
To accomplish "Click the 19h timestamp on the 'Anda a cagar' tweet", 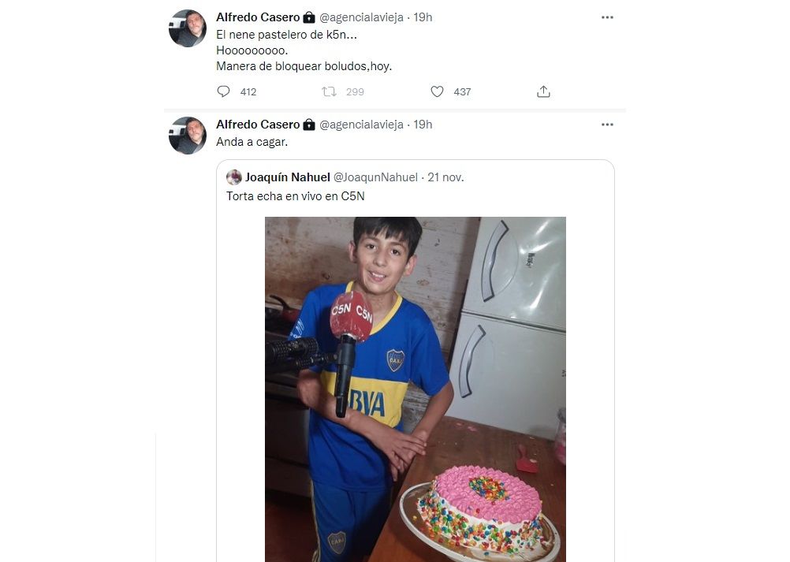I will point(423,125).
